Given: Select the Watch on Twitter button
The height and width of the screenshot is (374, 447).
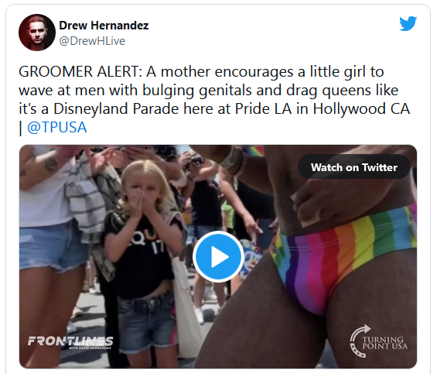Looking at the screenshot, I should click(354, 167).
